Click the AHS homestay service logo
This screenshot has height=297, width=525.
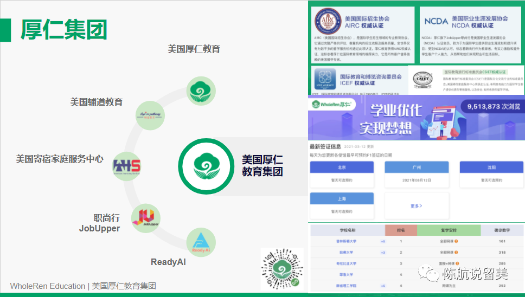[126, 166]
